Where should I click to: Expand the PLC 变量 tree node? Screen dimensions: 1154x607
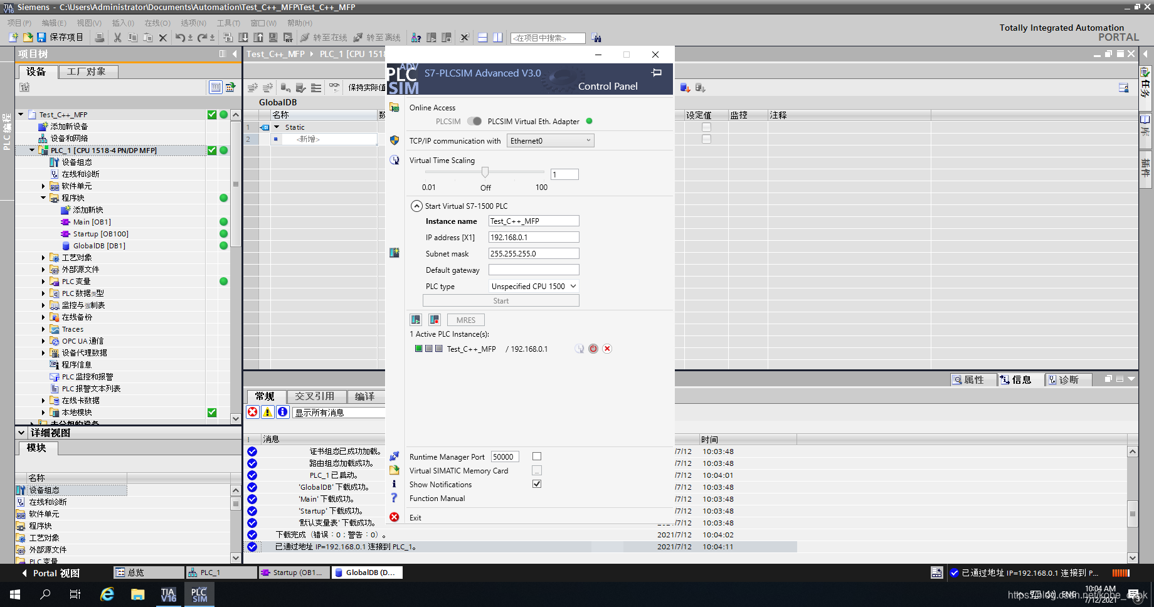pos(43,282)
